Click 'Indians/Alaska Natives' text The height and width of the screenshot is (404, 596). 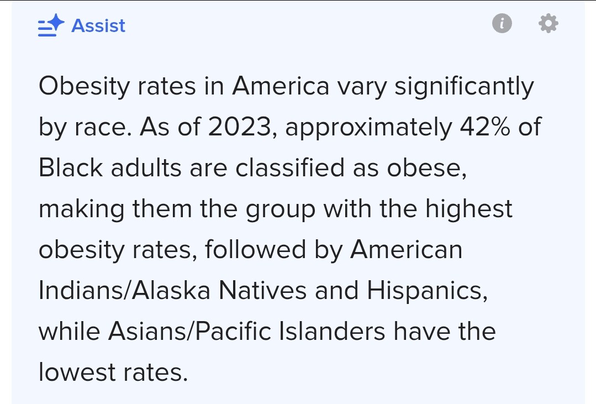pos(172,290)
